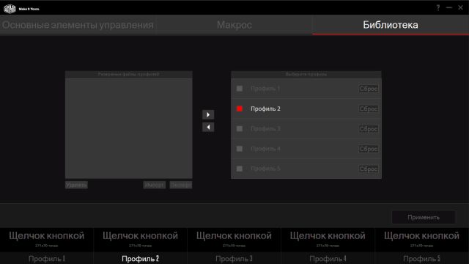Viewport: 469px width, 264px height.
Task: Click the right arrow transfer button
Action: (208, 114)
